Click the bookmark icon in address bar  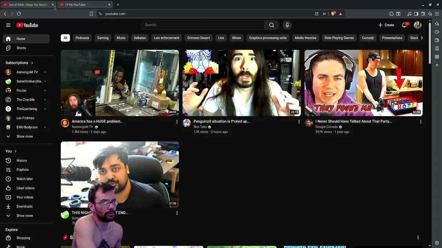pos(91,14)
